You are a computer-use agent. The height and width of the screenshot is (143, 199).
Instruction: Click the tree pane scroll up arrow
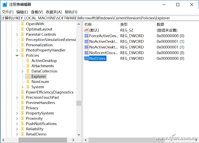coord(79,24)
